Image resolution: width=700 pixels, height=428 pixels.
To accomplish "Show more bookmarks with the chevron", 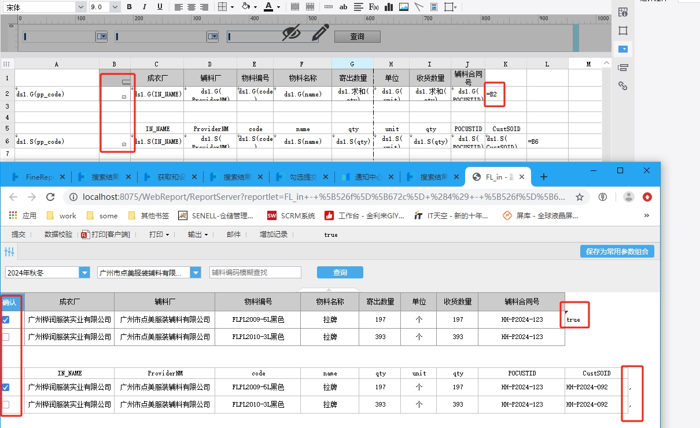I will click(646, 215).
